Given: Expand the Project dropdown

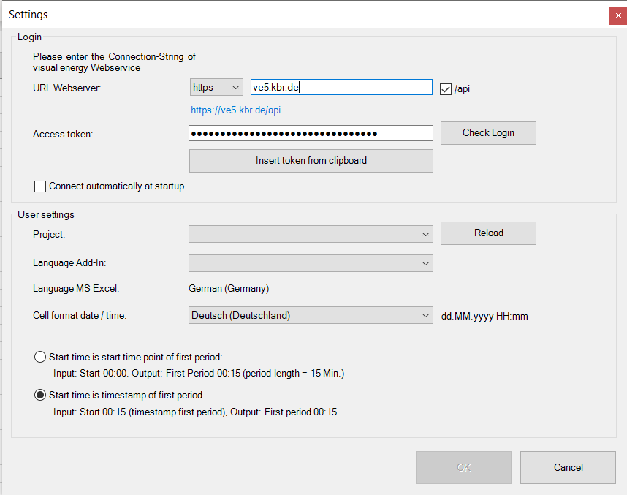Looking at the screenshot, I should [311, 234].
